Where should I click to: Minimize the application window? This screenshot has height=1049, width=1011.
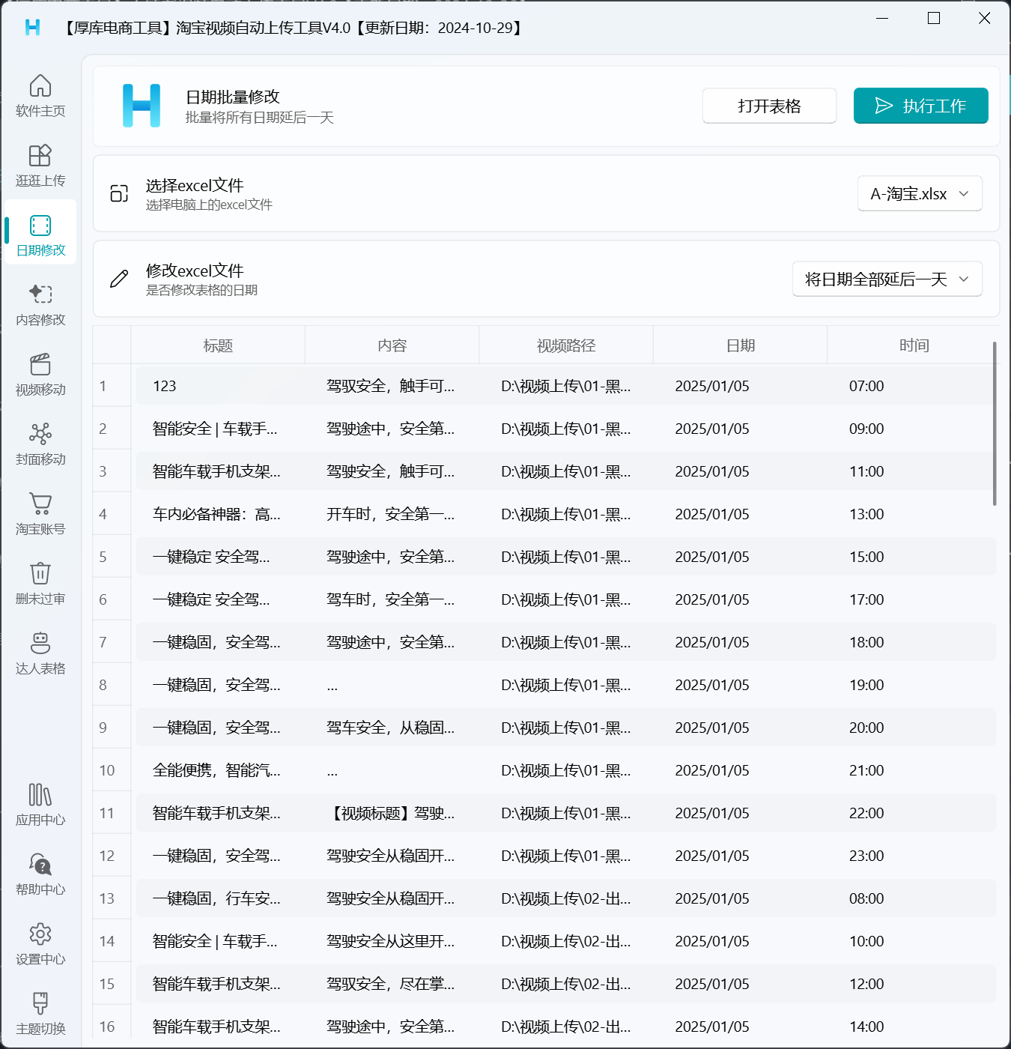pyautogui.click(x=882, y=18)
